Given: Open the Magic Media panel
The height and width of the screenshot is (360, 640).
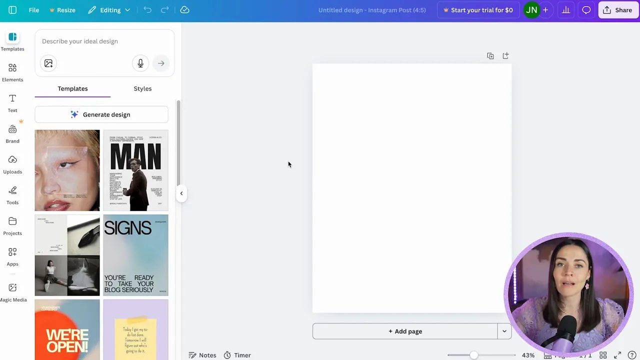Looking at the screenshot, I should [12, 292].
